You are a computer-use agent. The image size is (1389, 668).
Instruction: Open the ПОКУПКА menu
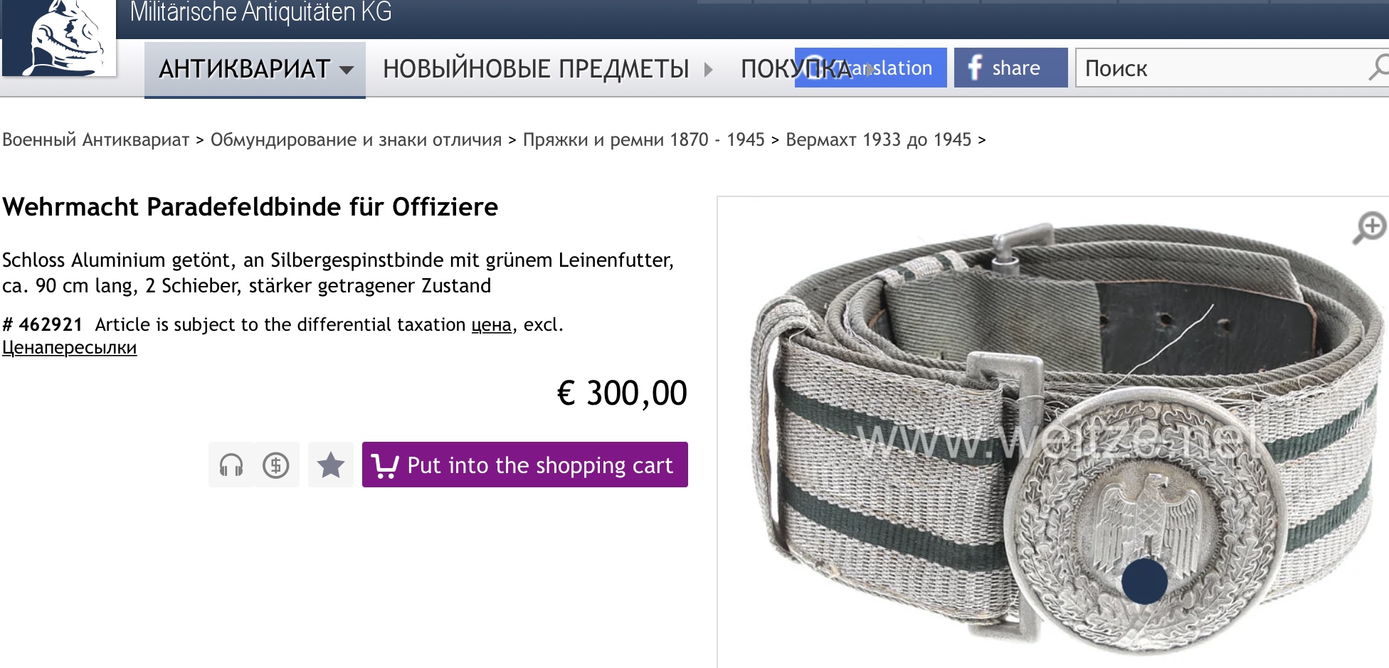pos(796,69)
